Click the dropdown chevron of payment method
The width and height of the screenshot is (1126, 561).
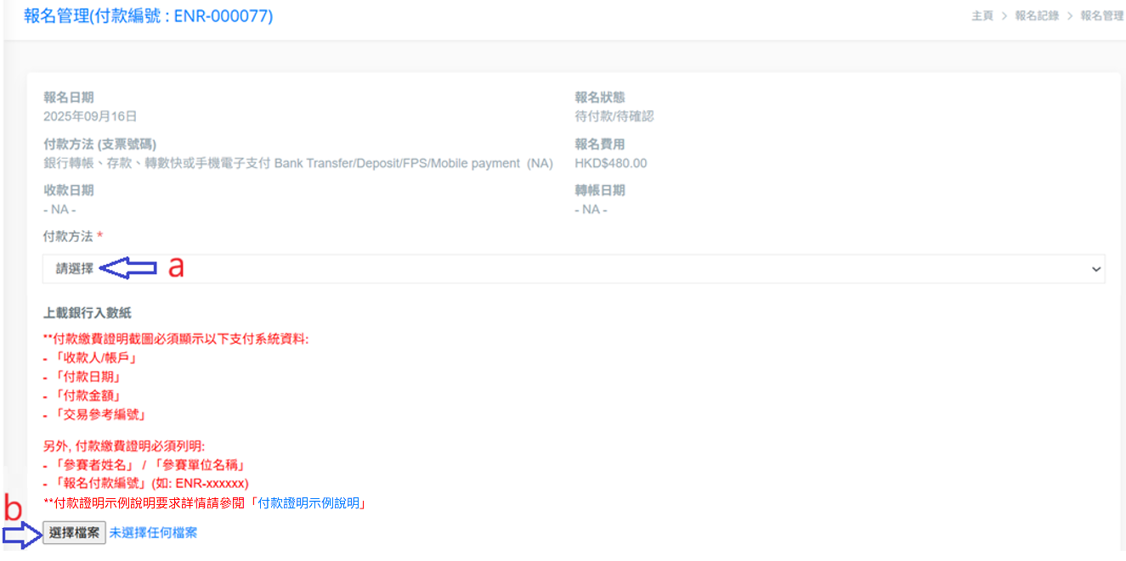[1096, 269]
